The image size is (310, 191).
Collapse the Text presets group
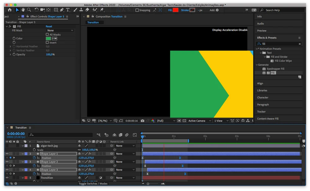coord(261,53)
